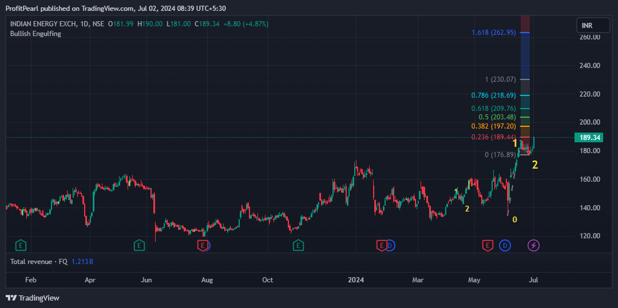
Task: Click the 2024 label on the time axis
Action: coord(355,280)
